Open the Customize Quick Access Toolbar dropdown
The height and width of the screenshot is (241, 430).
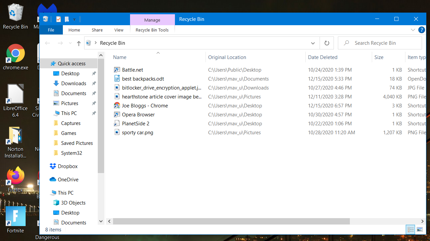click(x=74, y=20)
